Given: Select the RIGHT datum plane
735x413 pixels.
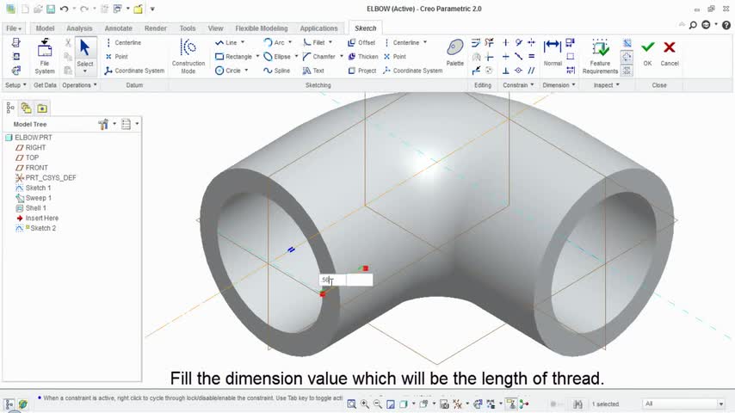Looking at the screenshot, I should (x=35, y=148).
